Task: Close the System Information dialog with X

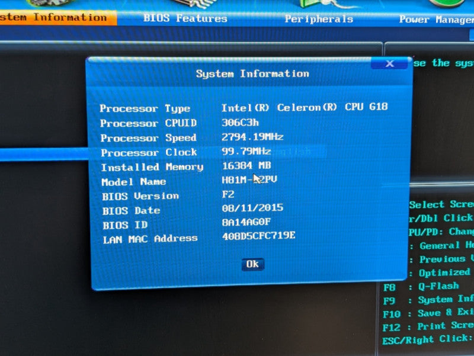Action: (390, 63)
